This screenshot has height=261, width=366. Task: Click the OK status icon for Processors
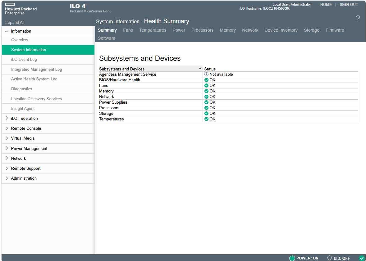pyautogui.click(x=206, y=108)
